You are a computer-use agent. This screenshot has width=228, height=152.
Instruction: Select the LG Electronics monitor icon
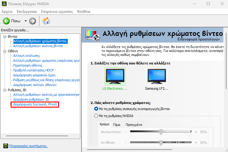pos(115,76)
